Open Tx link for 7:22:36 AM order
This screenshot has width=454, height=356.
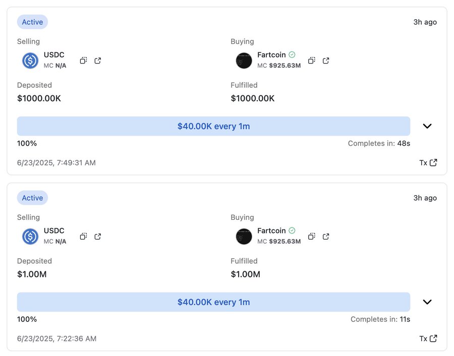tap(428, 338)
